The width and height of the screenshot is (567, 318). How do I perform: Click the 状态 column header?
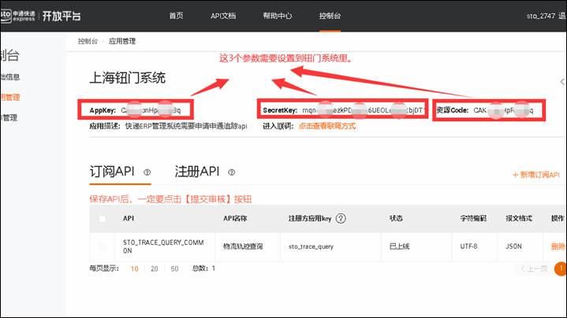pos(396,218)
